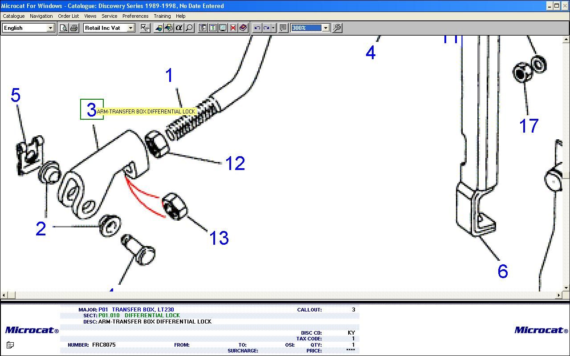Screen dimensions: 570x356
Task: Click the redo arrow icon
Action: (x=266, y=28)
